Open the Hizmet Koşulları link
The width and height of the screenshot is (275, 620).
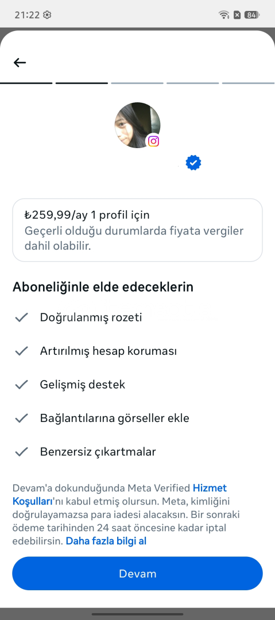click(119, 495)
